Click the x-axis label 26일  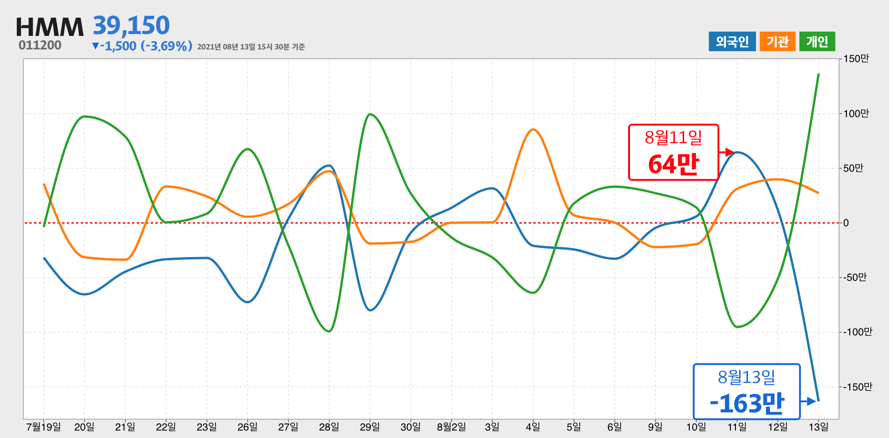click(247, 427)
